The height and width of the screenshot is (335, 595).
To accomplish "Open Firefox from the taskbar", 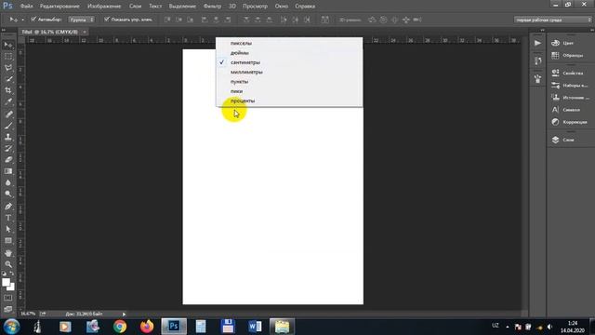I will click(147, 327).
